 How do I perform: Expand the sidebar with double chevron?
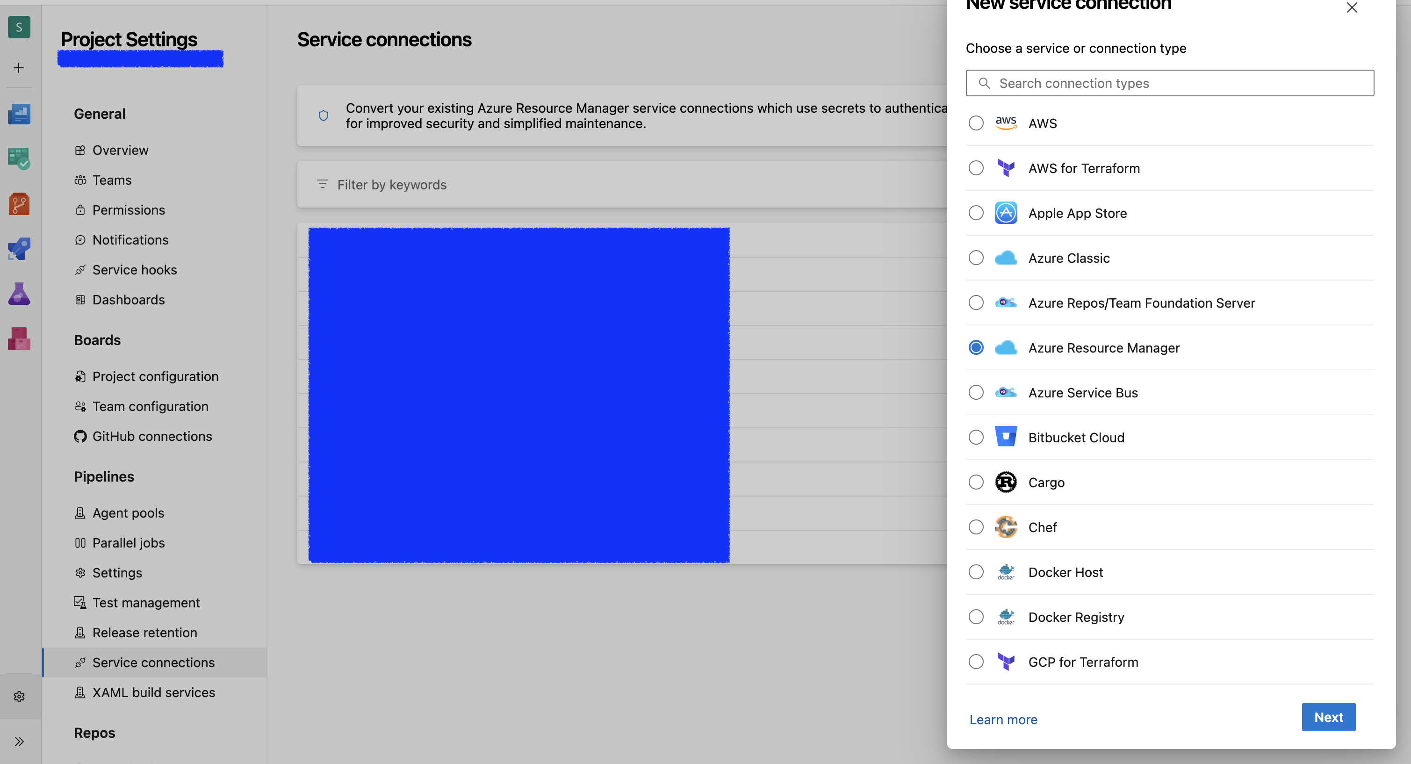pyautogui.click(x=19, y=742)
